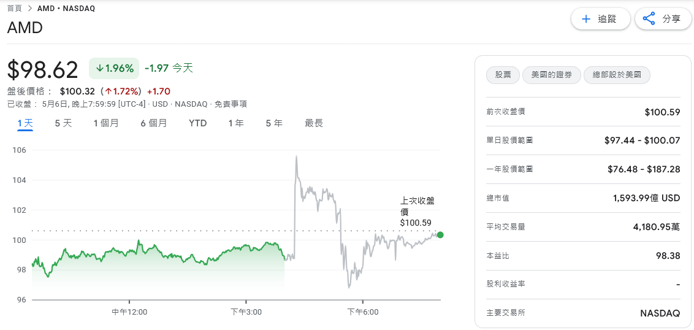Switch chart to 5 天 range
Viewport: 694px width, 330px height.
click(x=63, y=123)
